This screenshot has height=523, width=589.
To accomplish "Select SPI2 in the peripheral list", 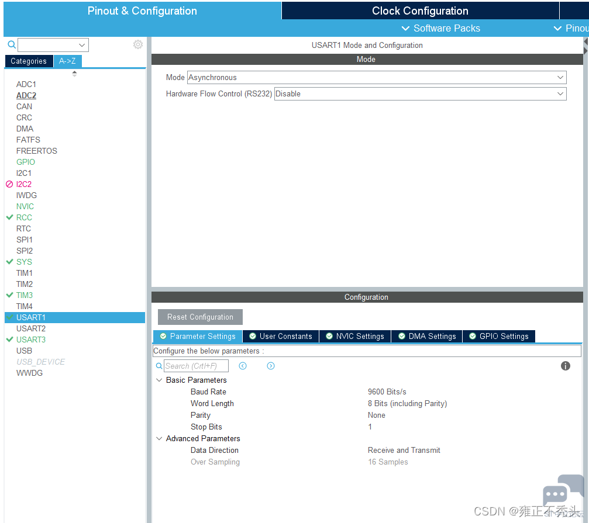I will click(25, 251).
